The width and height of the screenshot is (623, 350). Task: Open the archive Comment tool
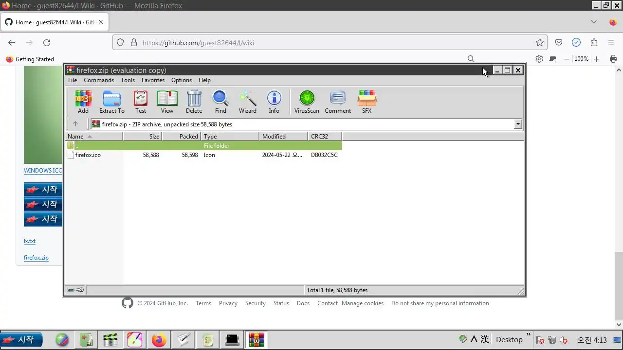click(x=338, y=102)
